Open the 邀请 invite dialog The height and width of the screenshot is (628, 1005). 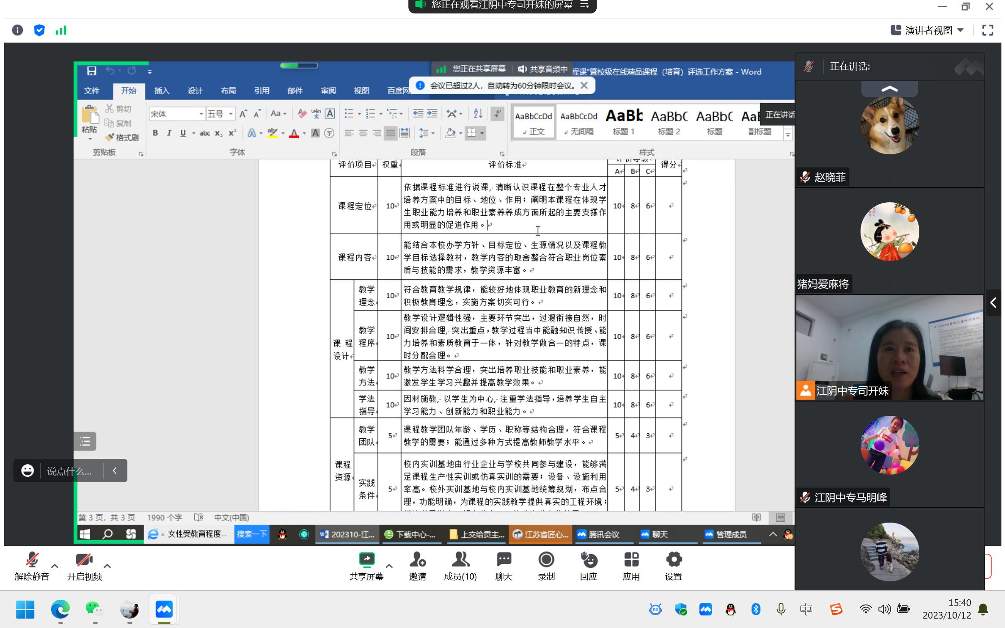(417, 566)
